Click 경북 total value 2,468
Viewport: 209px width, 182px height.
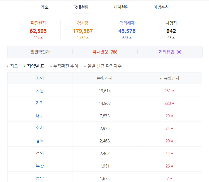pos(104,141)
